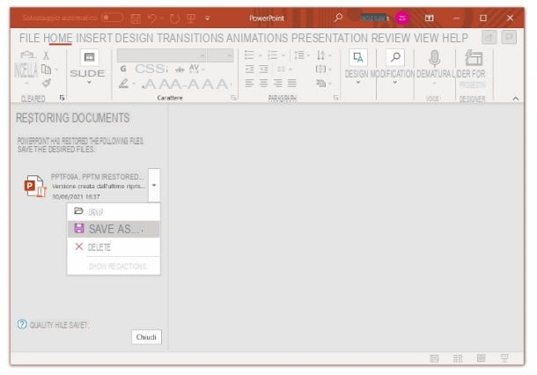Open the DESIGN drawing dropdown button
This screenshot has width=537, height=375.
358,67
